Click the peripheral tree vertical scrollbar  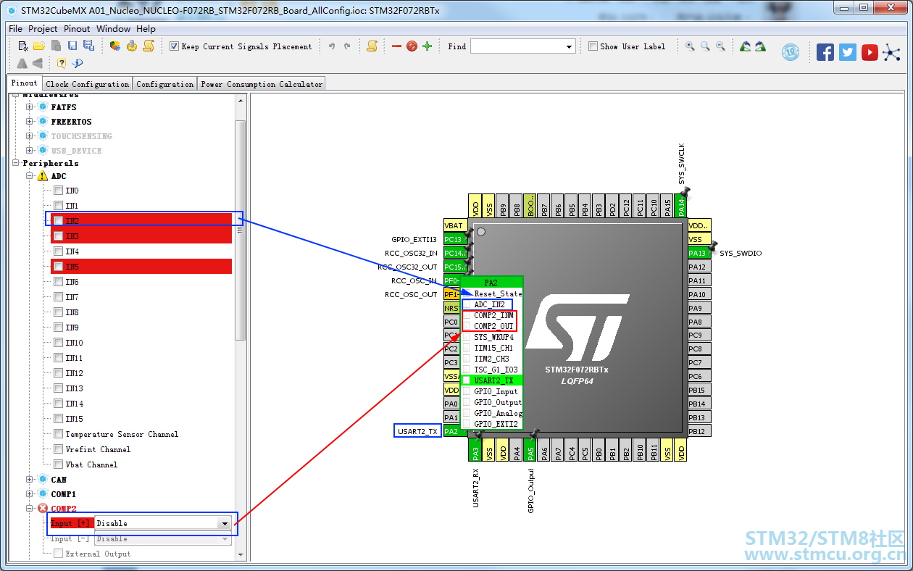point(241,230)
